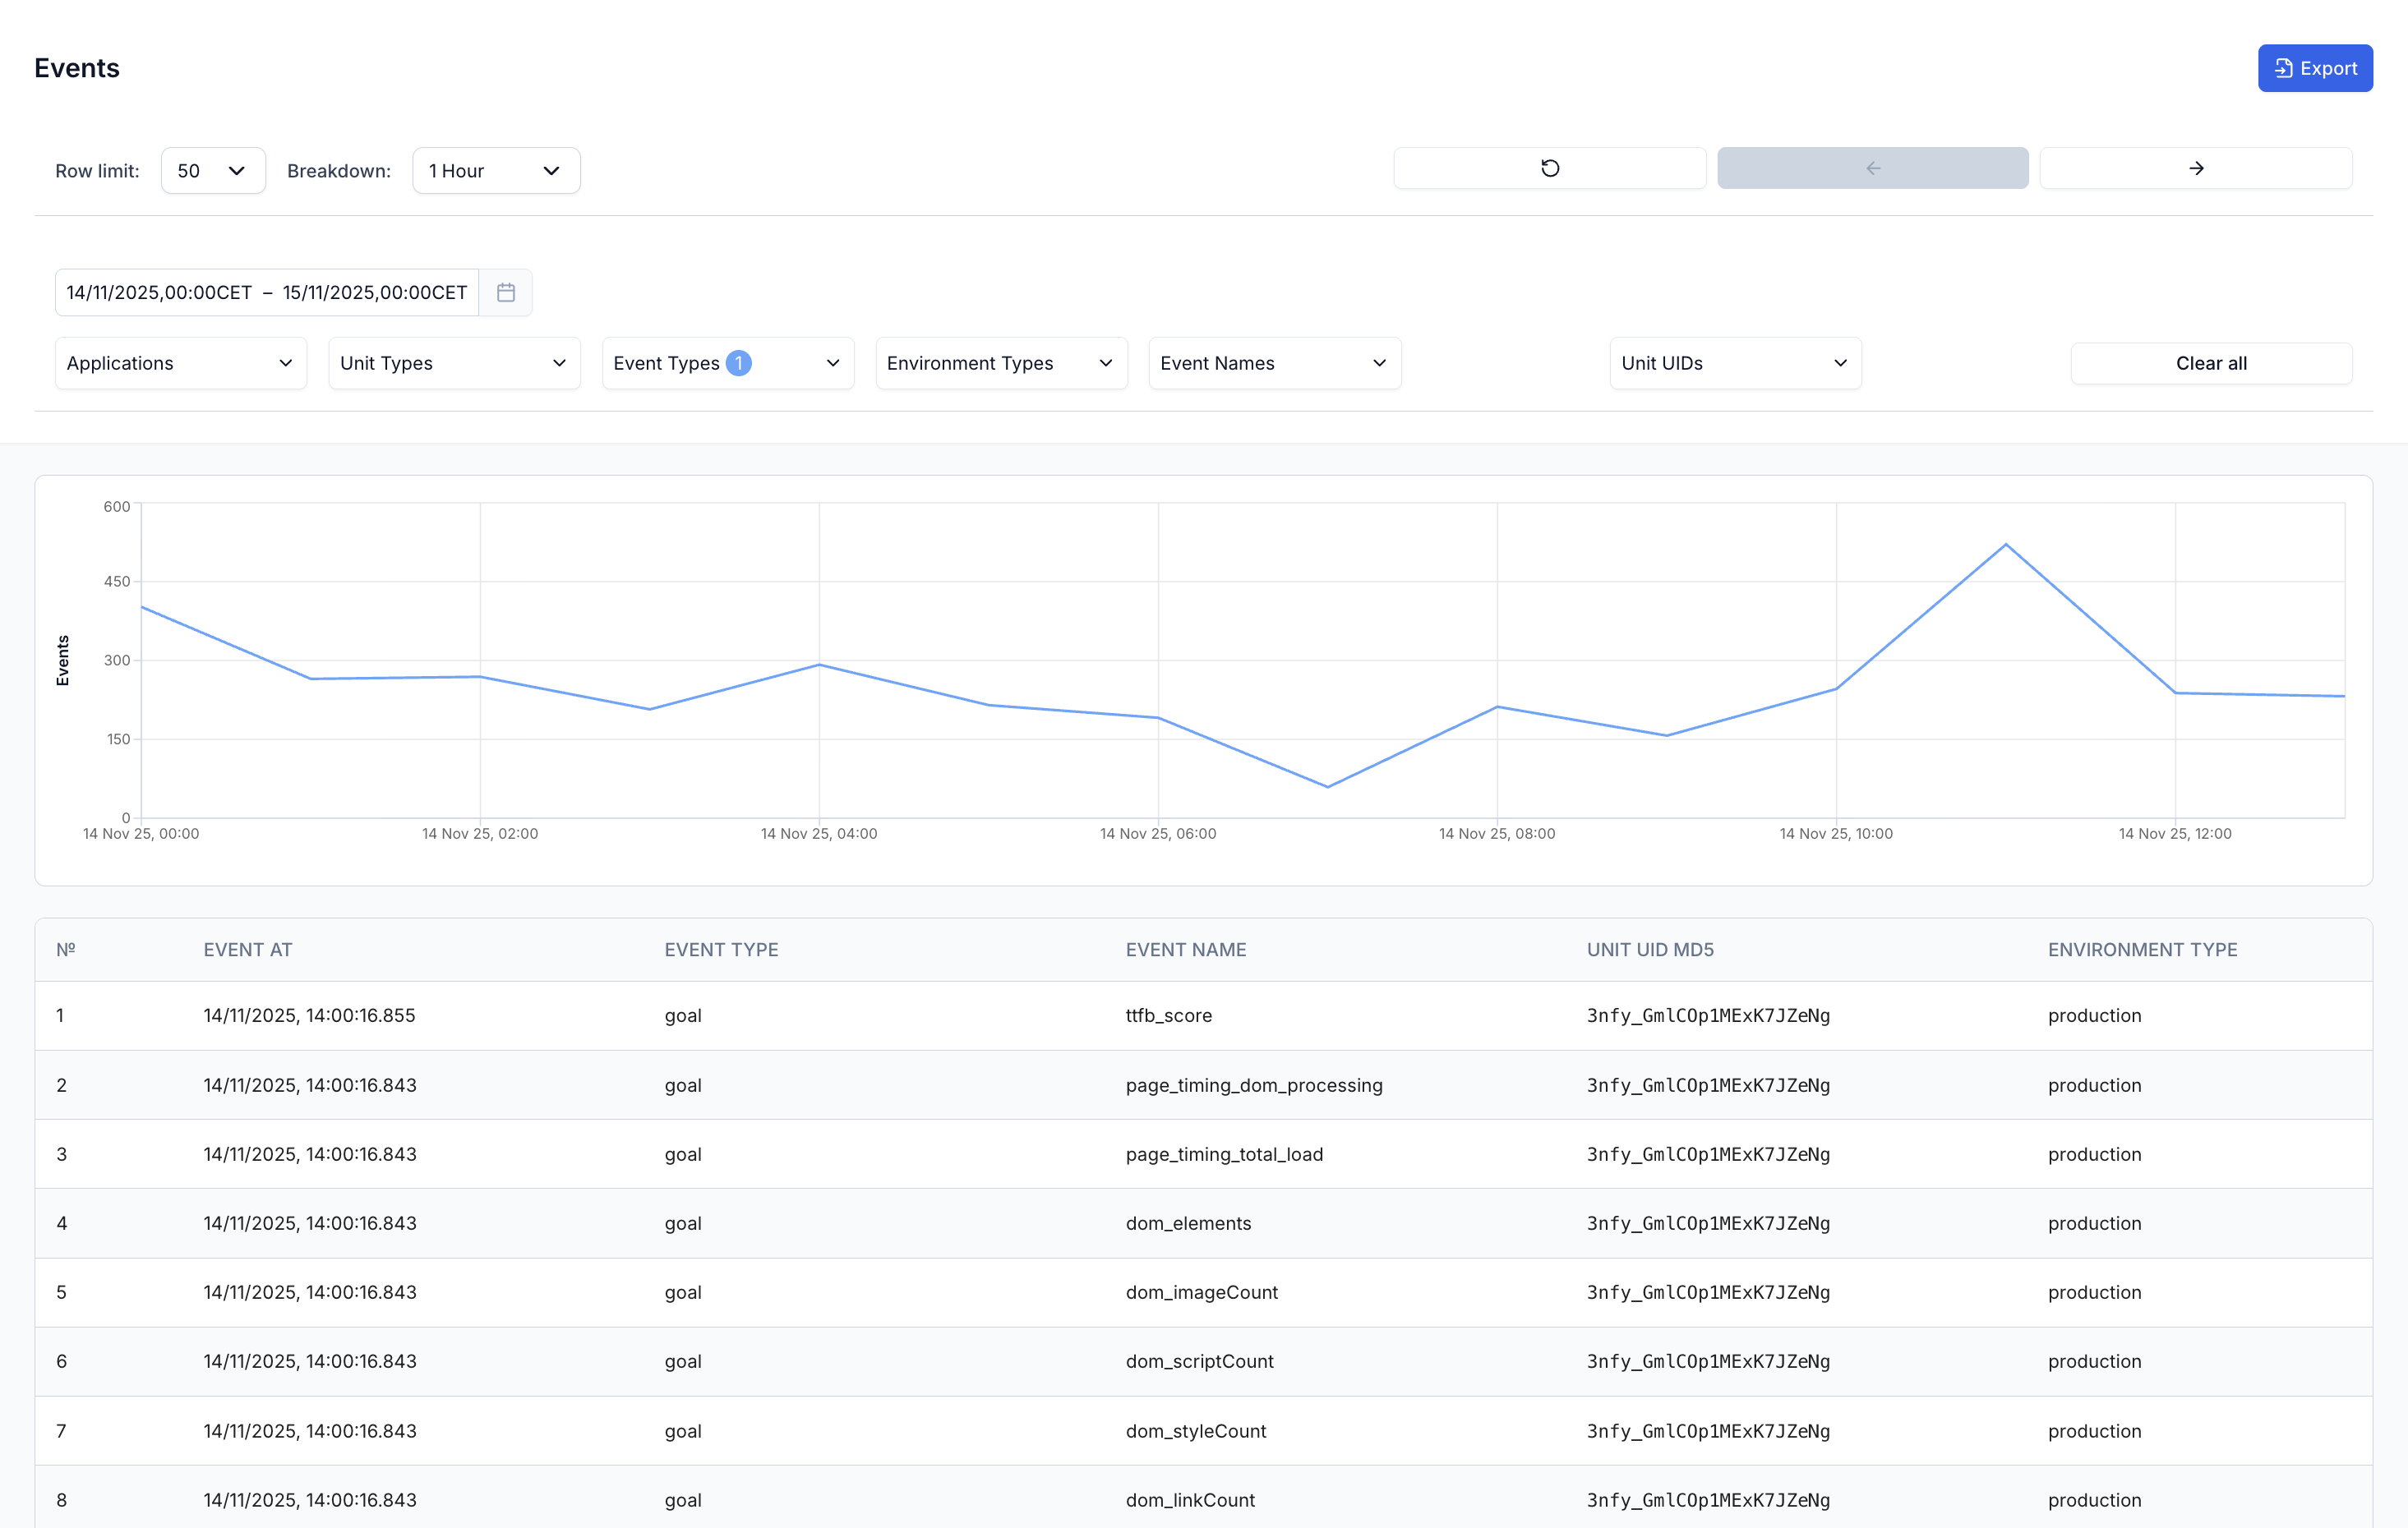Click goal in the dom_imageCount row
Viewport: 2408px width, 1528px height.
[x=683, y=1292]
